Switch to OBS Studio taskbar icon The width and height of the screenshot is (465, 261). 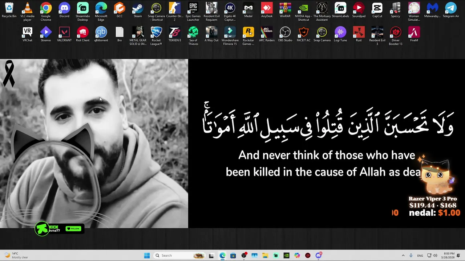point(244,256)
